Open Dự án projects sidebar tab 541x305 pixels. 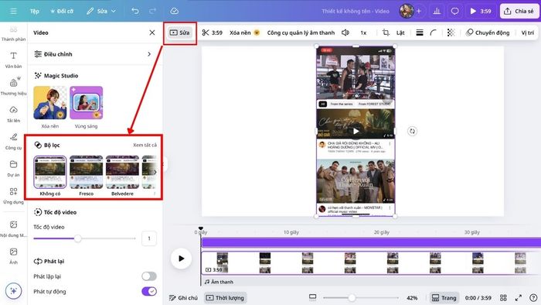point(13,168)
